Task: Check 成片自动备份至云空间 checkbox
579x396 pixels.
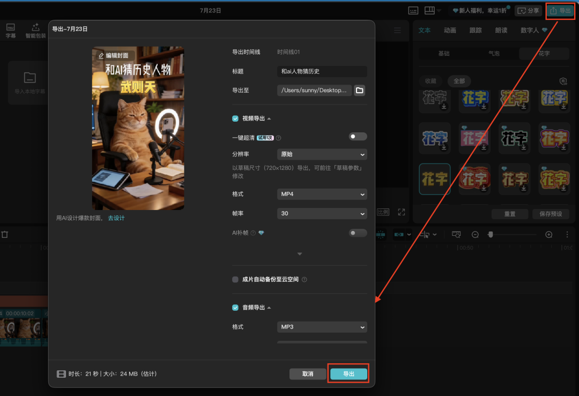Action: tap(235, 279)
